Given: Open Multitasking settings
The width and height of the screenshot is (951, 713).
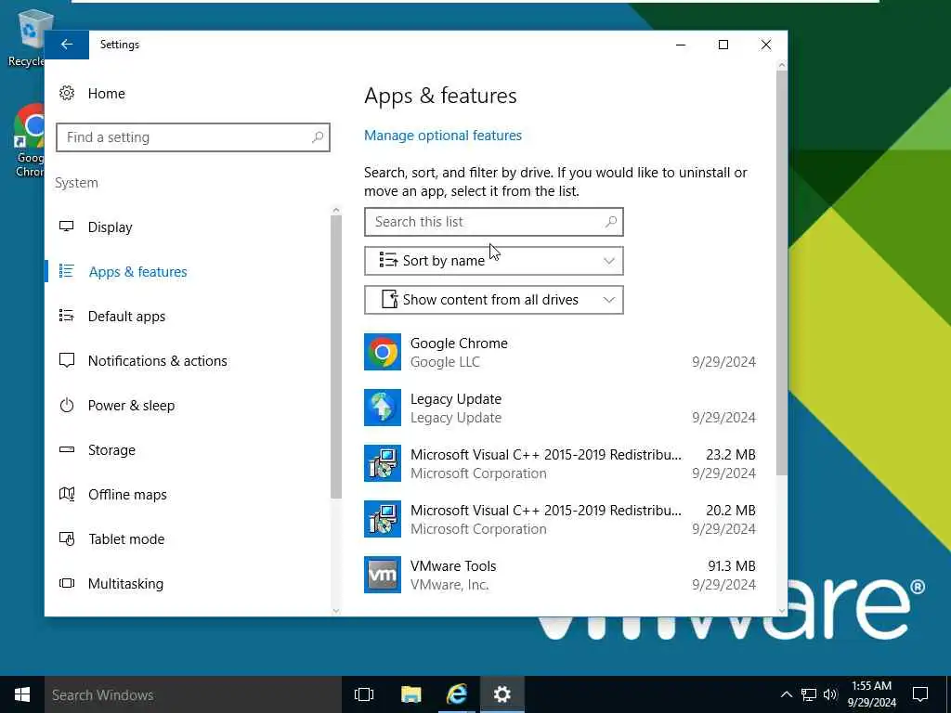Looking at the screenshot, I should pyautogui.click(x=125, y=584).
